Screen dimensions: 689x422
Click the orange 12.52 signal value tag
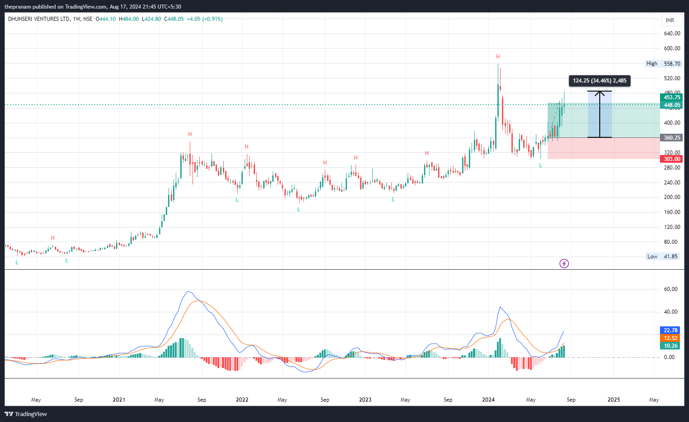pos(670,338)
